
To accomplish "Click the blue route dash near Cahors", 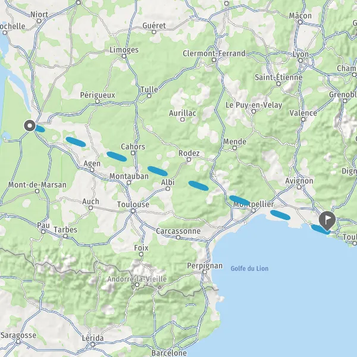I will pos(117,156).
